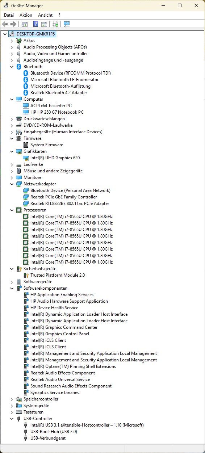Click the Realtek PCIe GbE Family Controller icon
This screenshot has height=453, width=205.
click(x=26, y=197)
